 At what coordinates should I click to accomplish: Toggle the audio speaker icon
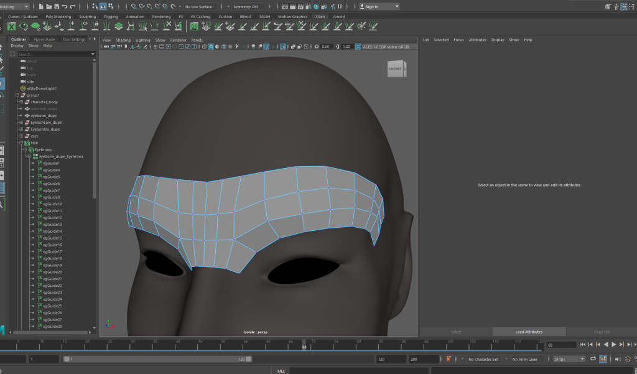[x=618, y=359]
